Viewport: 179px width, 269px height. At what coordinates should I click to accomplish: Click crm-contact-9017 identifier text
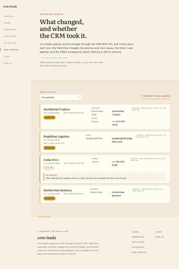pyautogui.click(x=52, y=140)
